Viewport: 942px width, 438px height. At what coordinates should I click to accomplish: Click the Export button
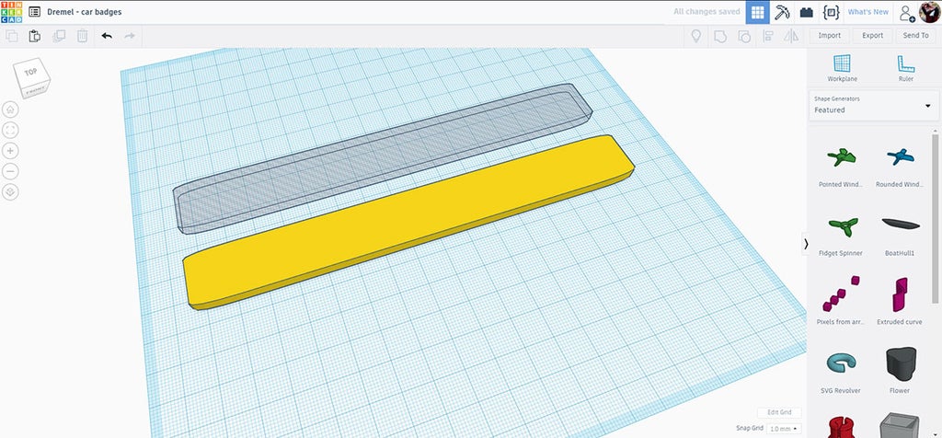point(872,36)
